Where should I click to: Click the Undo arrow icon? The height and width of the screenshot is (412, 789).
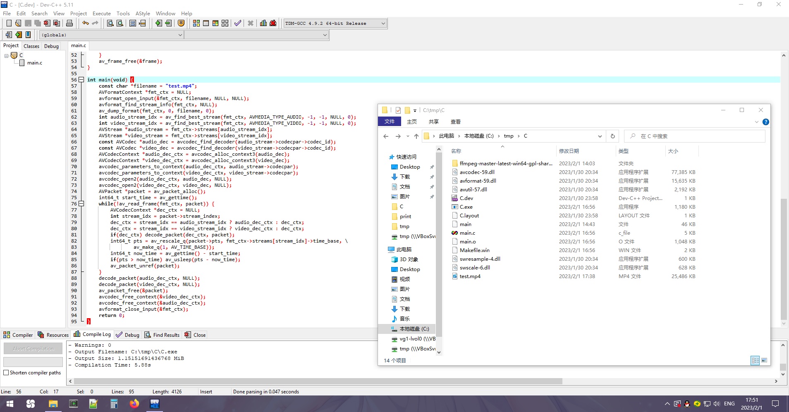pos(86,23)
